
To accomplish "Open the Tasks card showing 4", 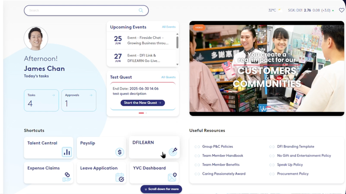I will 41,100.
